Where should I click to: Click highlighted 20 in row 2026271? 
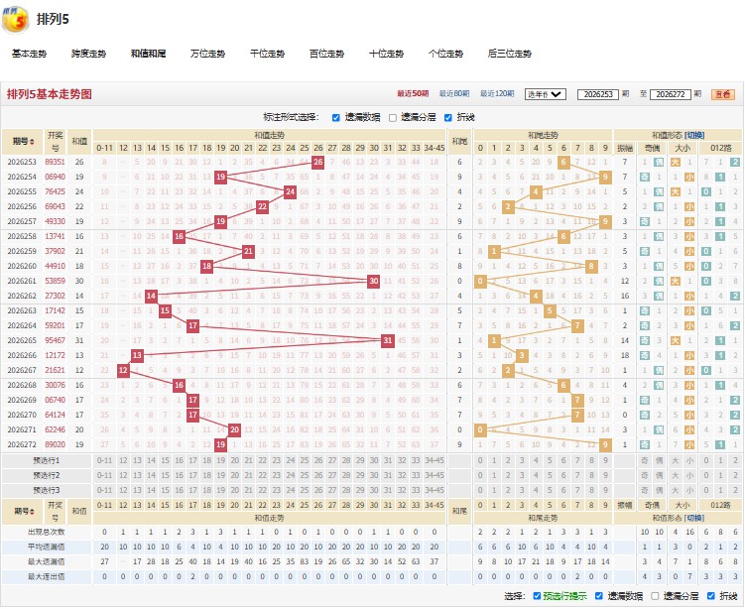point(235,429)
